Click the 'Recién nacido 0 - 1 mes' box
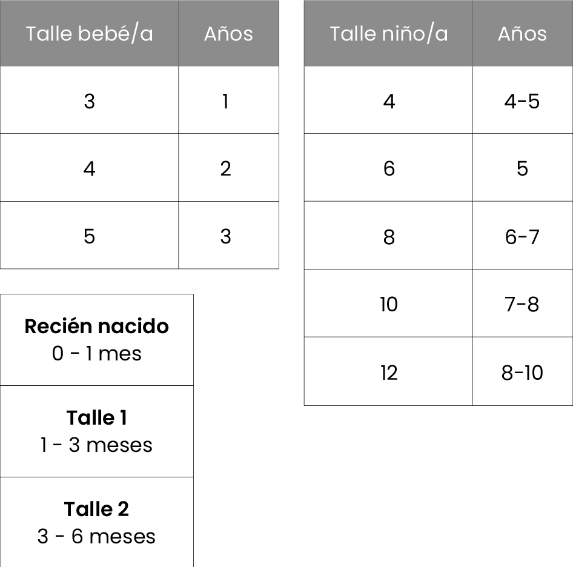Viewport: 573px width, 567px height. point(97,340)
